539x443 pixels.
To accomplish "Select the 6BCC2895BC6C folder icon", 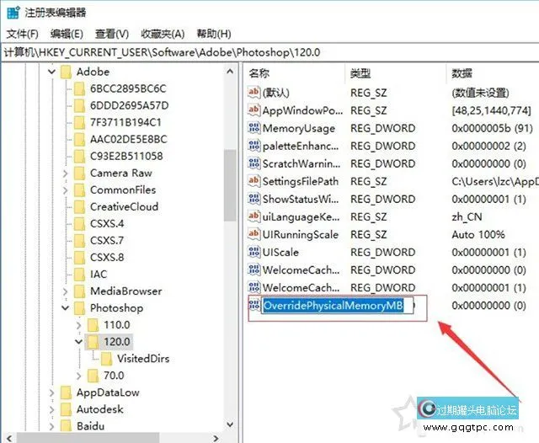I will tap(79, 88).
